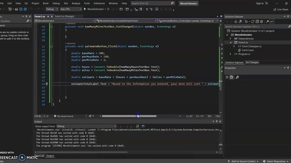Switch views in Solution Explorer toolbar

click(x=240, y=22)
